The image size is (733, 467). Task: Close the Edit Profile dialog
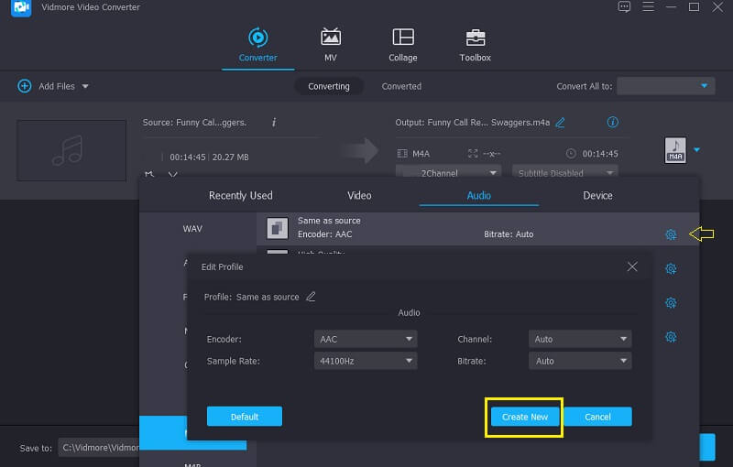pos(631,266)
